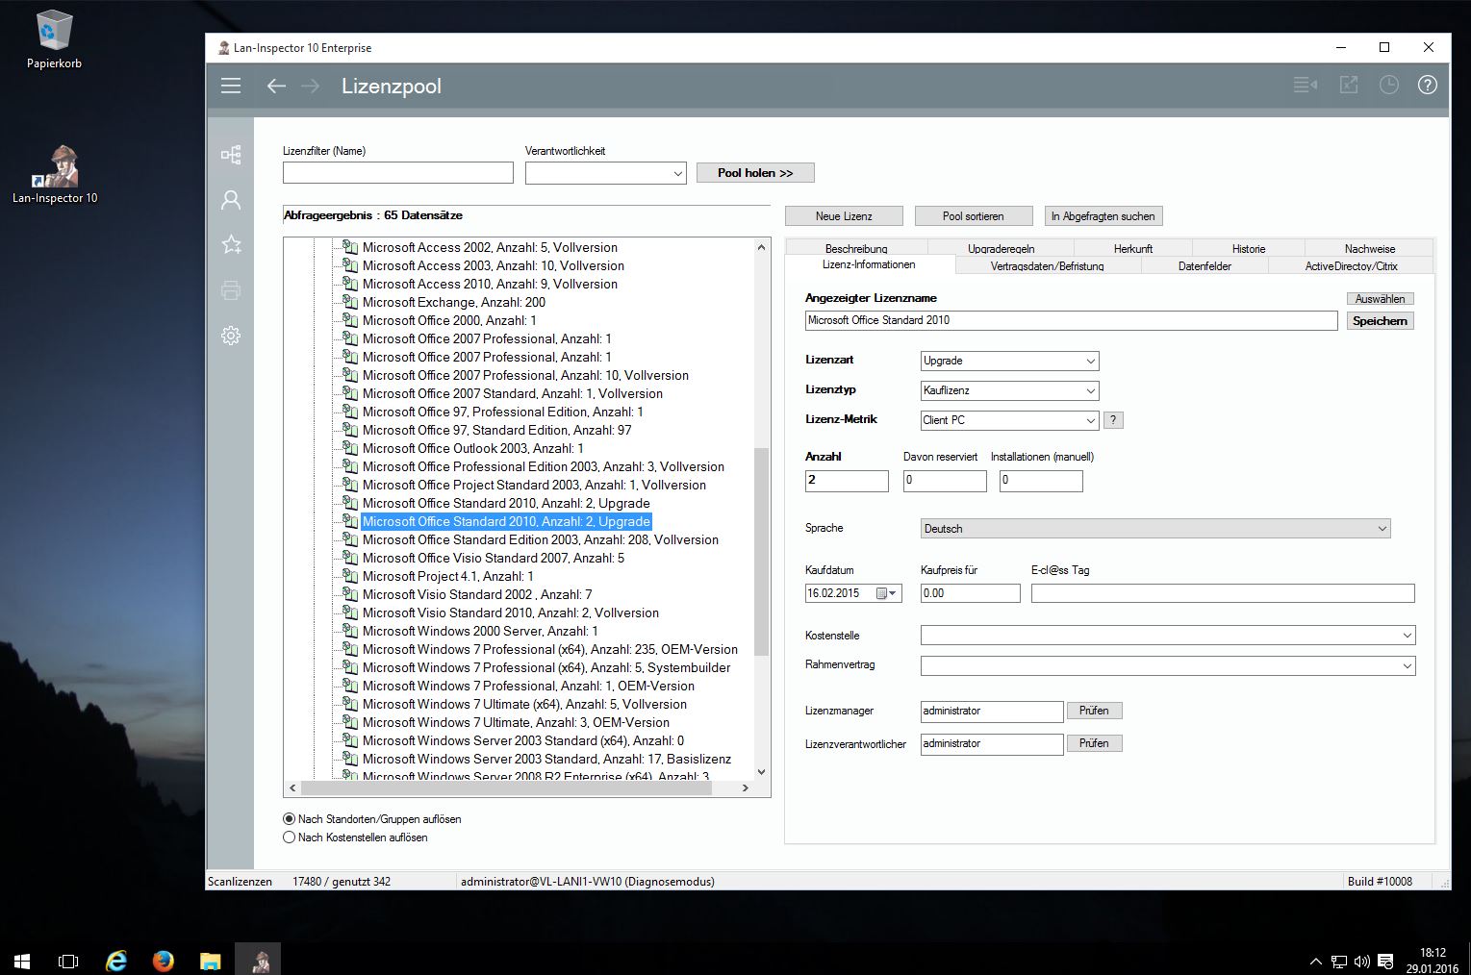Image resolution: width=1471 pixels, height=975 pixels.
Task: Click the Pool holen button
Action: (755, 173)
